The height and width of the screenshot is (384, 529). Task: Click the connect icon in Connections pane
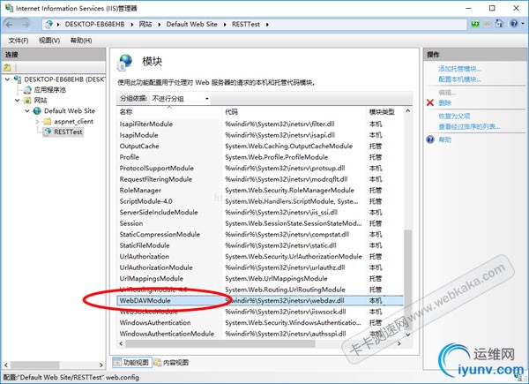pyautogui.click(x=7, y=67)
